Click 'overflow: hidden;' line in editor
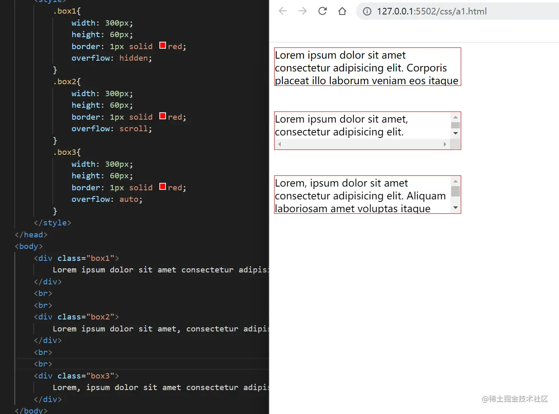 click(x=112, y=58)
